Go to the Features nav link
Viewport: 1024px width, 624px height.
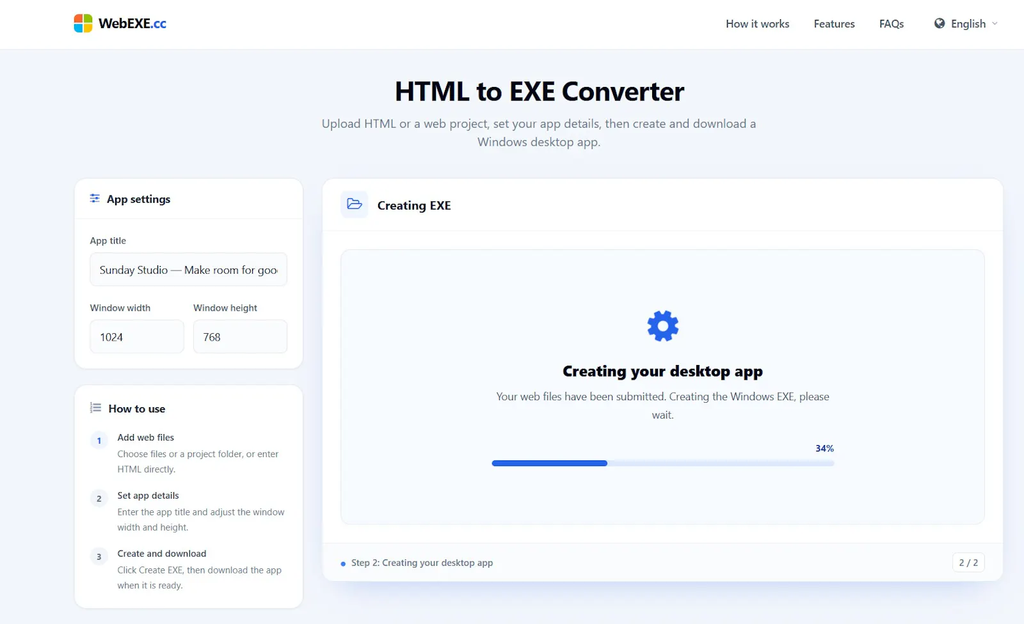point(834,24)
